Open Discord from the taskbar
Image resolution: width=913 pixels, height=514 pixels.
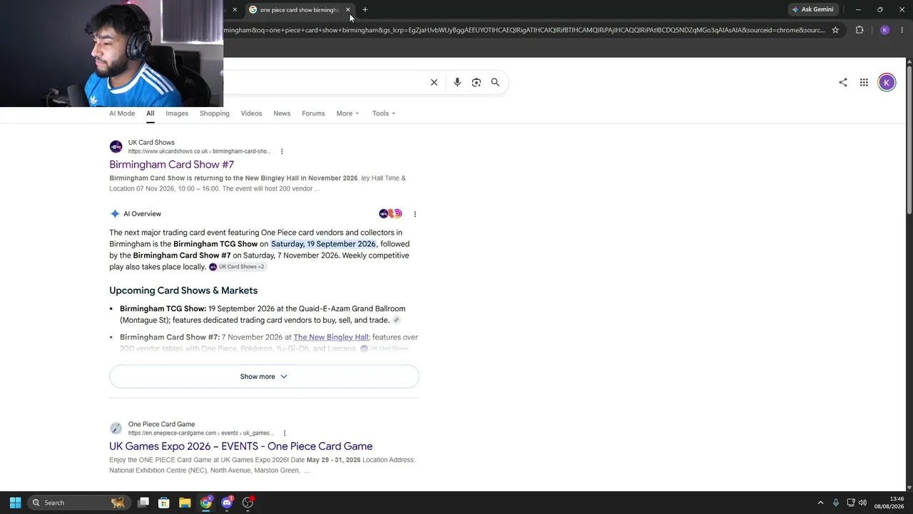[227, 503]
